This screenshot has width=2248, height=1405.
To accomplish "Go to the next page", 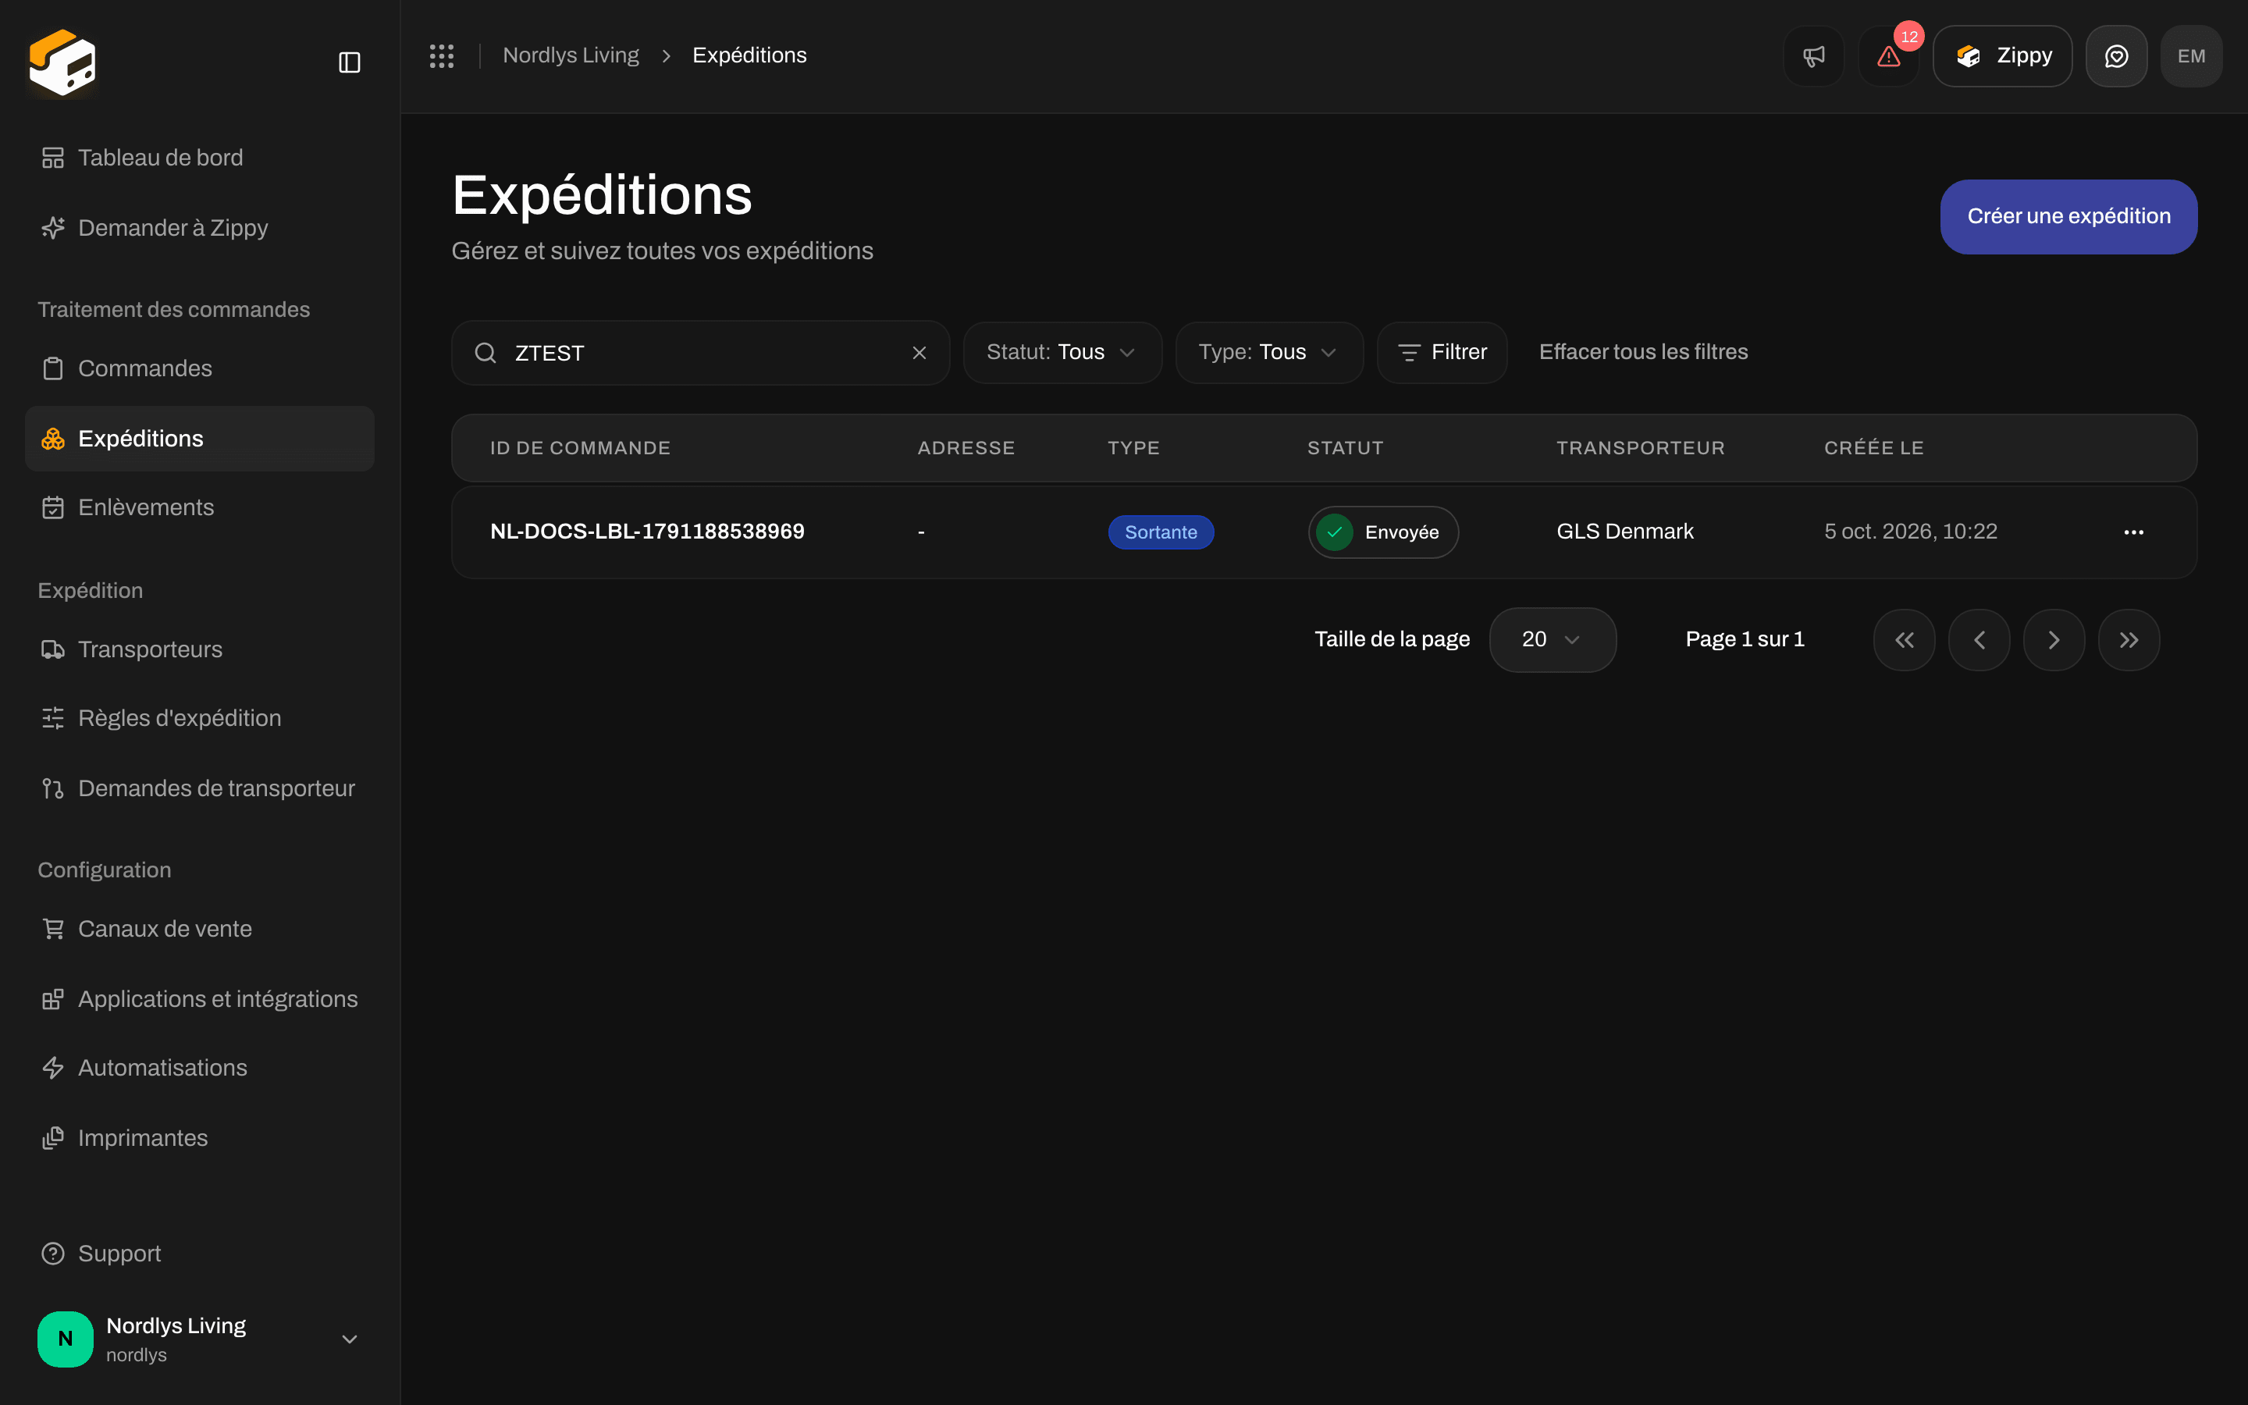I will point(2054,640).
